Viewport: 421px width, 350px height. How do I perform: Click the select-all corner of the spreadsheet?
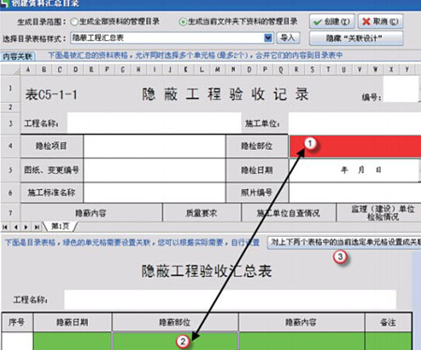pos(10,69)
